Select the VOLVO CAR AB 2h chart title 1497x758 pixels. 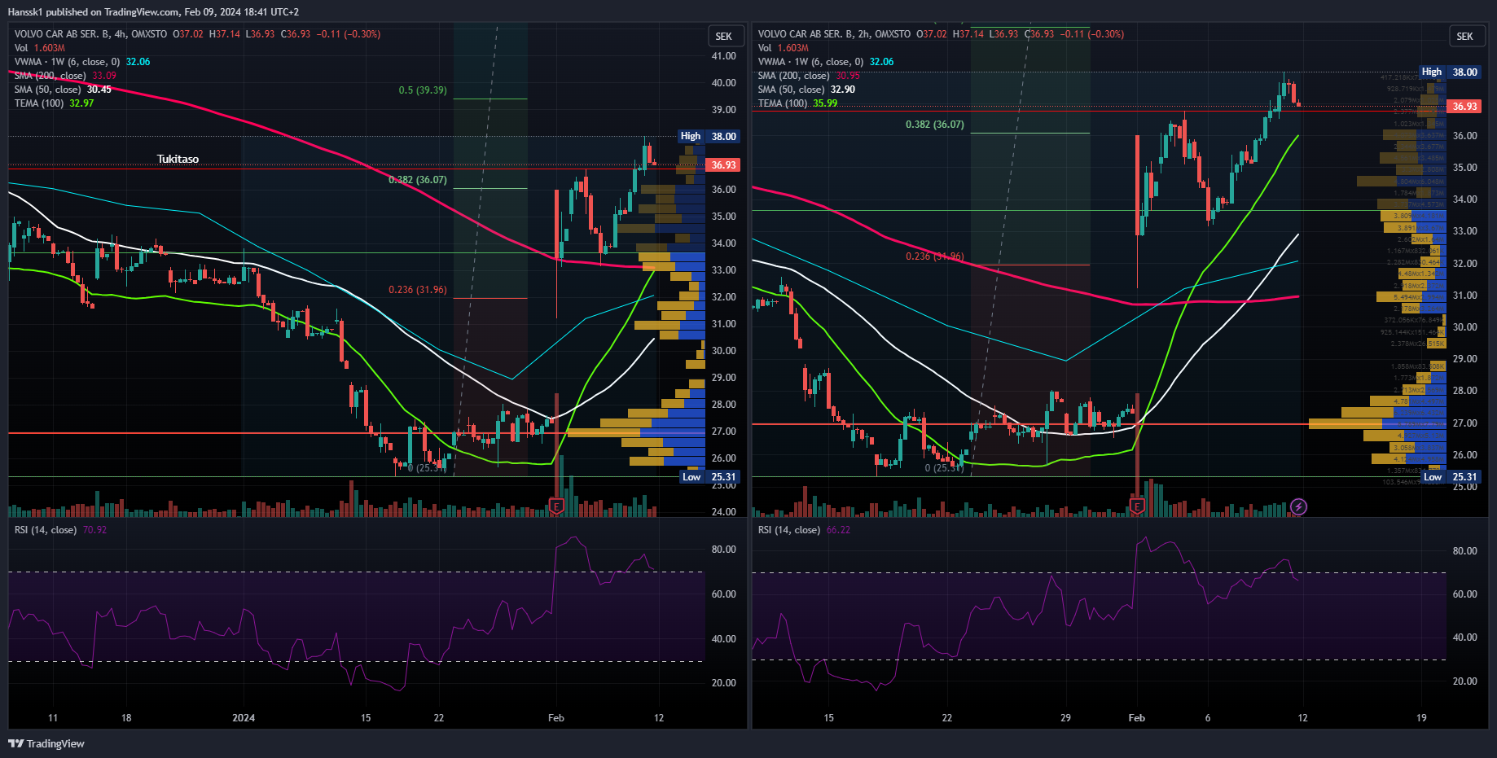[834, 34]
